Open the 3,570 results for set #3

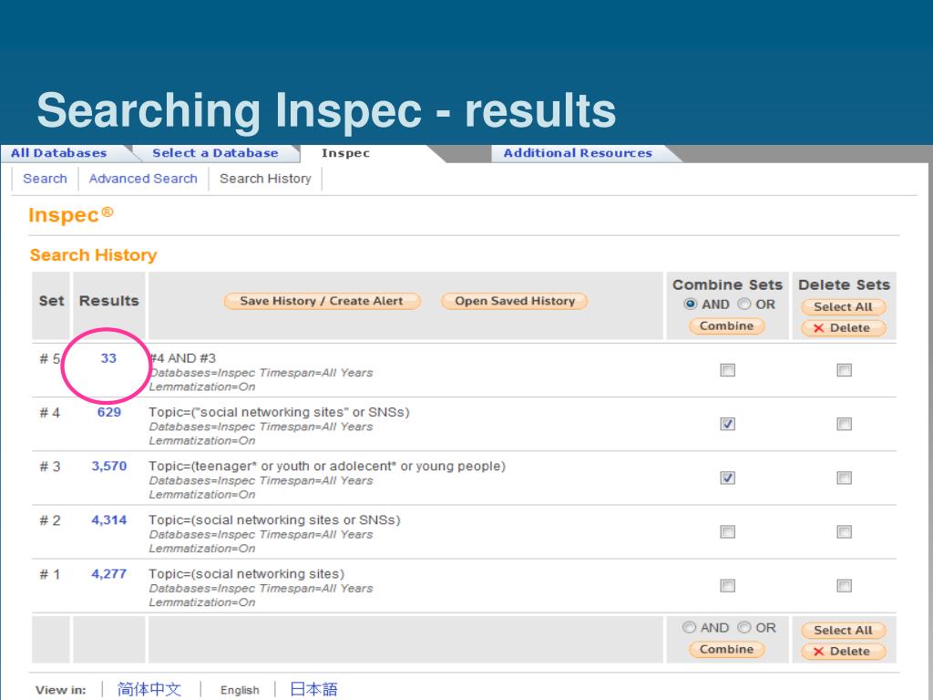[109, 466]
